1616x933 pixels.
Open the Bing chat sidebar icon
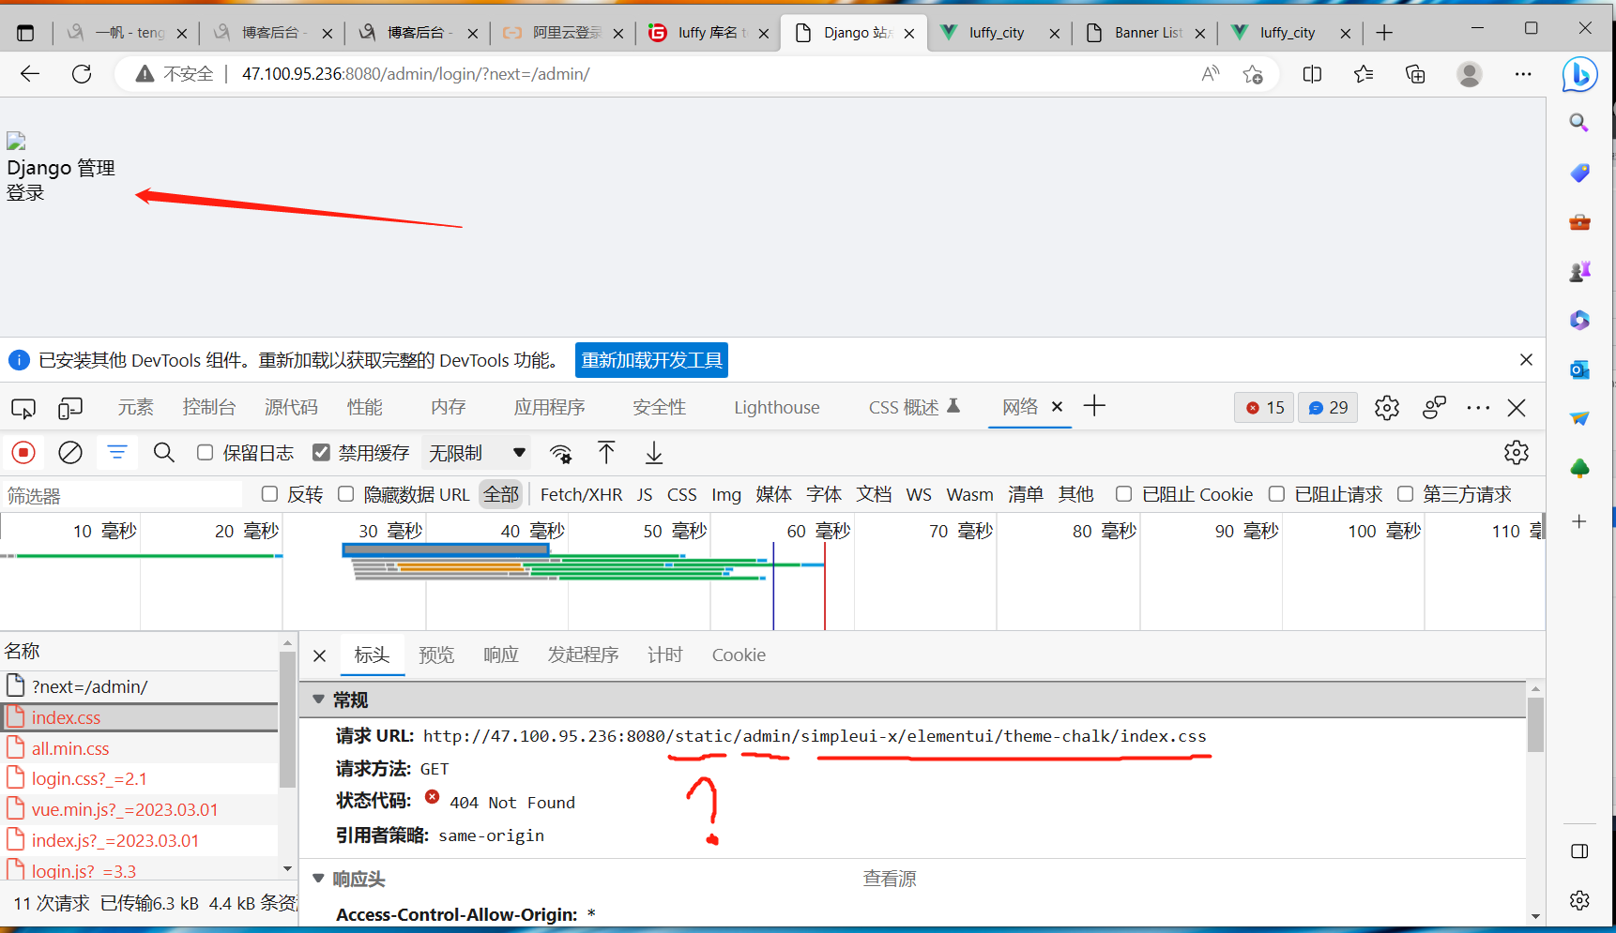(1580, 74)
